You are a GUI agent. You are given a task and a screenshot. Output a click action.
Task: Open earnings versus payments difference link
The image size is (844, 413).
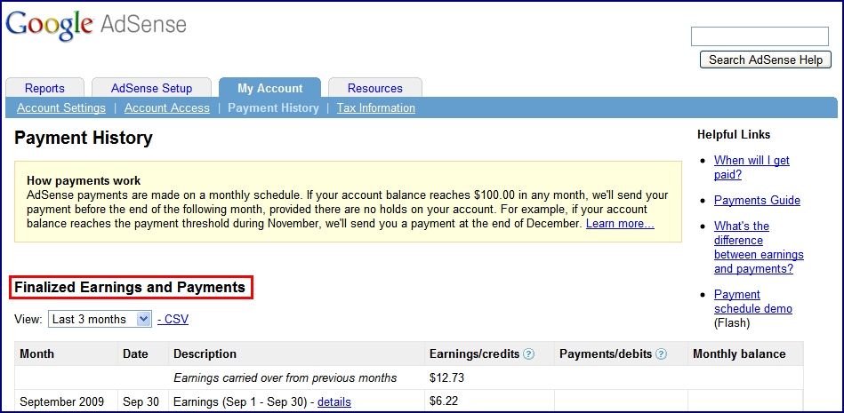759,248
